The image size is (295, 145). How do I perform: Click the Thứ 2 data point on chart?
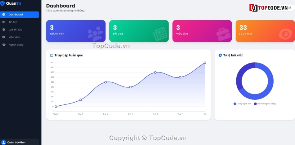(x=56, y=107)
